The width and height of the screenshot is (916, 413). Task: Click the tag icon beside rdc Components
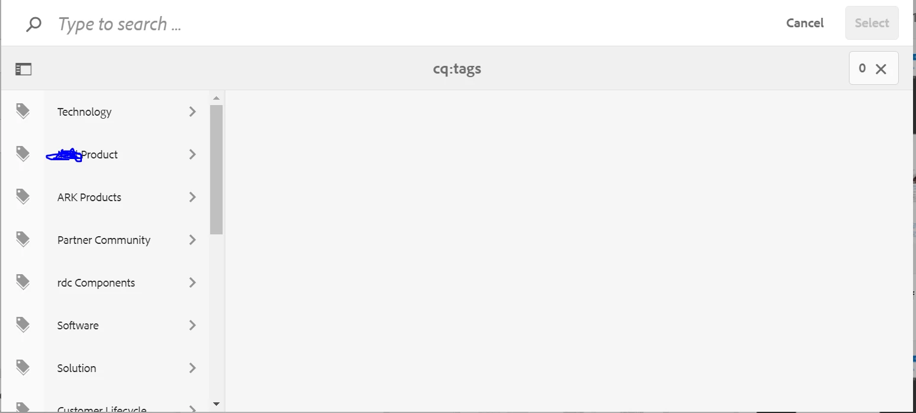(23, 282)
